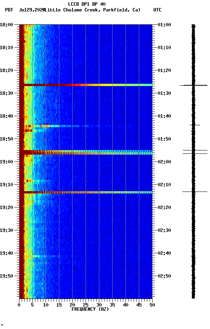Click the 18:00 PDT time label

6,25
